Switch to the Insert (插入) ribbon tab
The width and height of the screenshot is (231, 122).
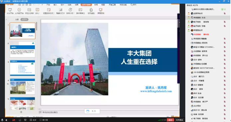55,5
